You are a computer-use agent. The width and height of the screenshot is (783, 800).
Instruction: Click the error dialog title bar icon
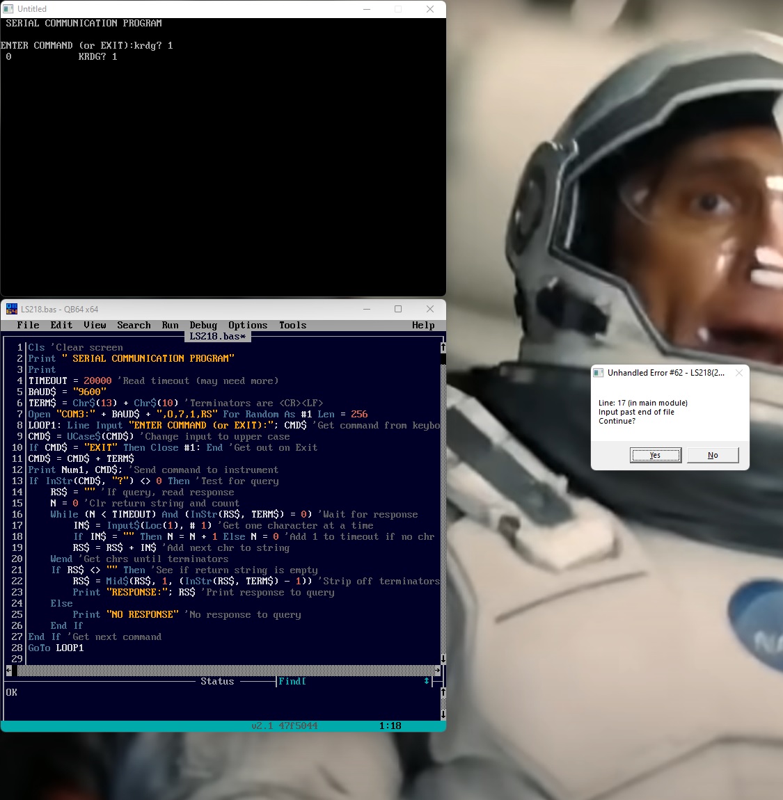[599, 373]
